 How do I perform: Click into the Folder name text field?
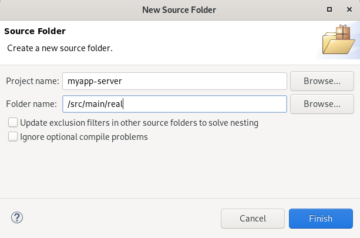[x=174, y=104]
